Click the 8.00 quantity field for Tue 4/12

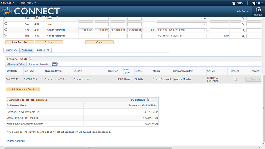click(219, 36)
